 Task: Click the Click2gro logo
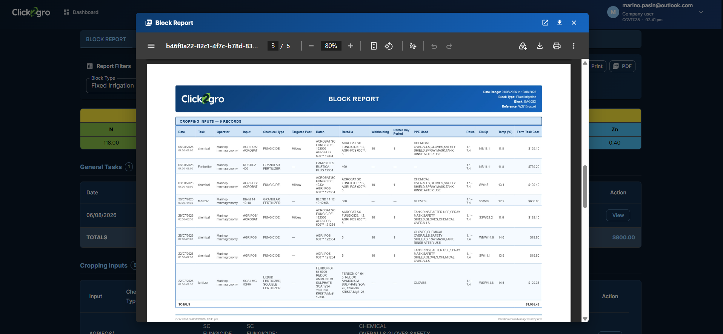31,12
